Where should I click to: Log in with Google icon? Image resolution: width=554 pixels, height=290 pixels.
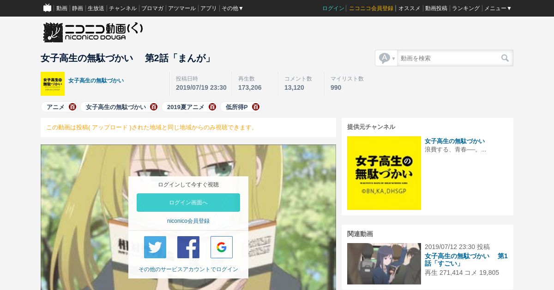coord(222,247)
